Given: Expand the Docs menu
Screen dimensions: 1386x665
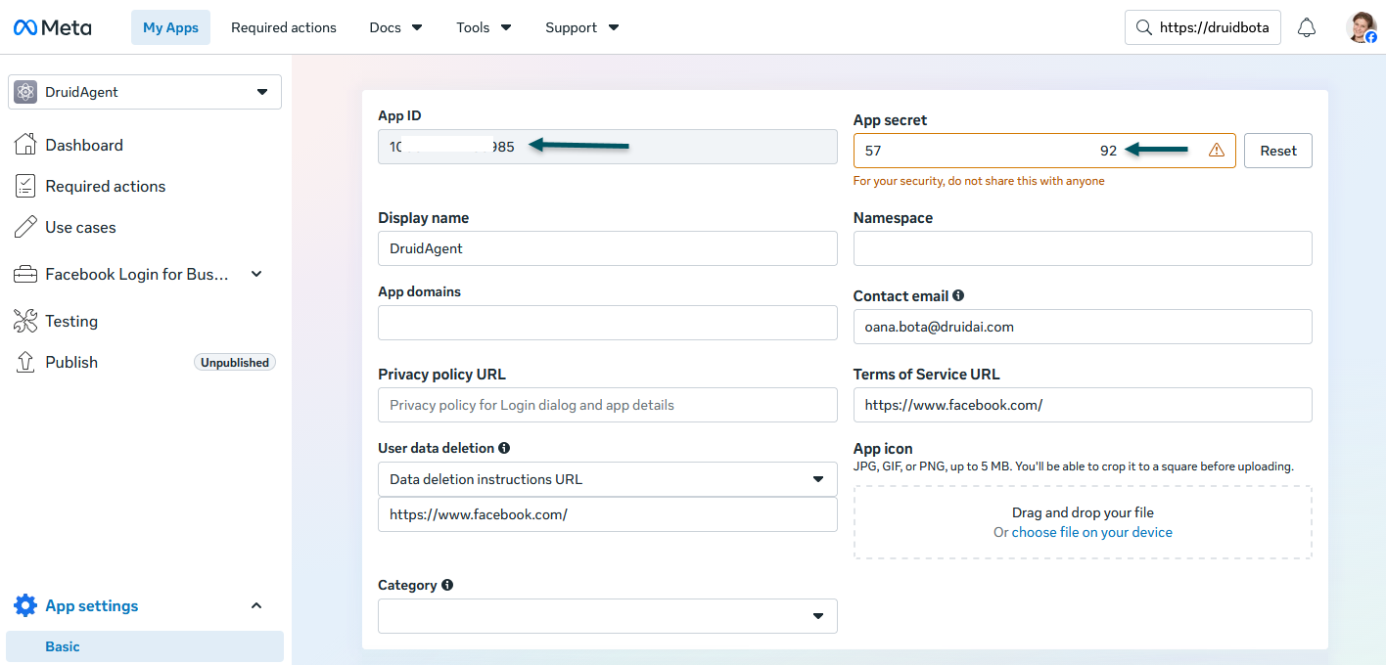Looking at the screenshot, I should (396, 27).
